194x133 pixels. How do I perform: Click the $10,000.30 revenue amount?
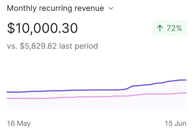(x=42, y=28)
